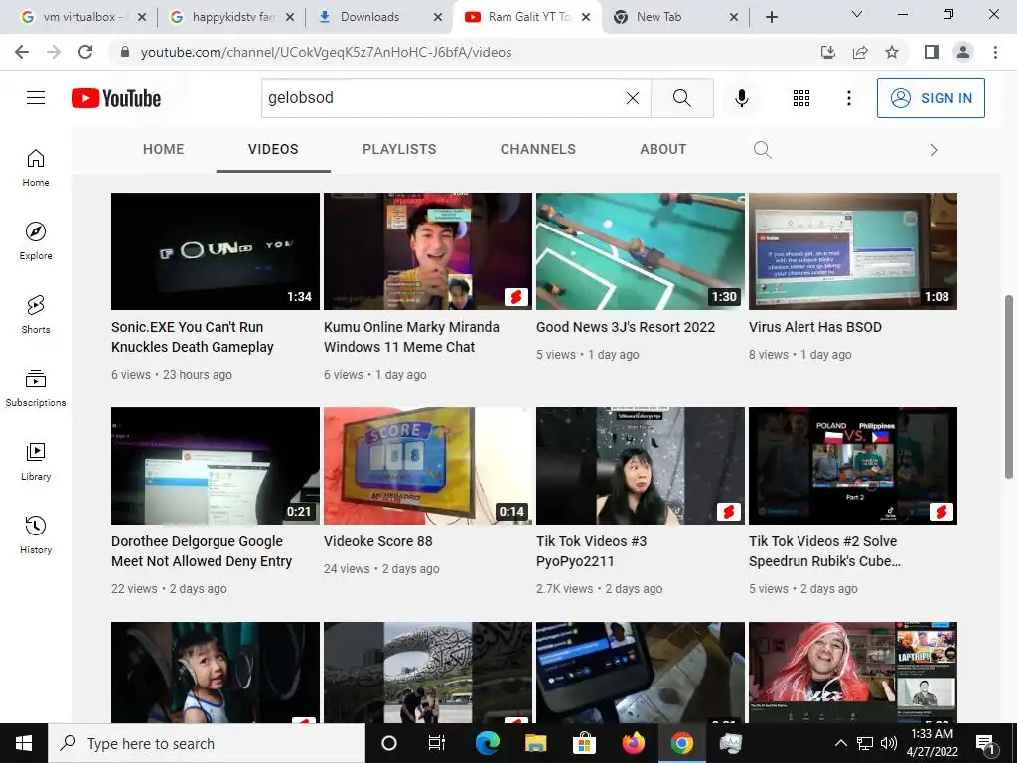The height and width of the screenshot is (763, 1017).
Task: Open Explore in the sidebar
Action: (36, 240)
